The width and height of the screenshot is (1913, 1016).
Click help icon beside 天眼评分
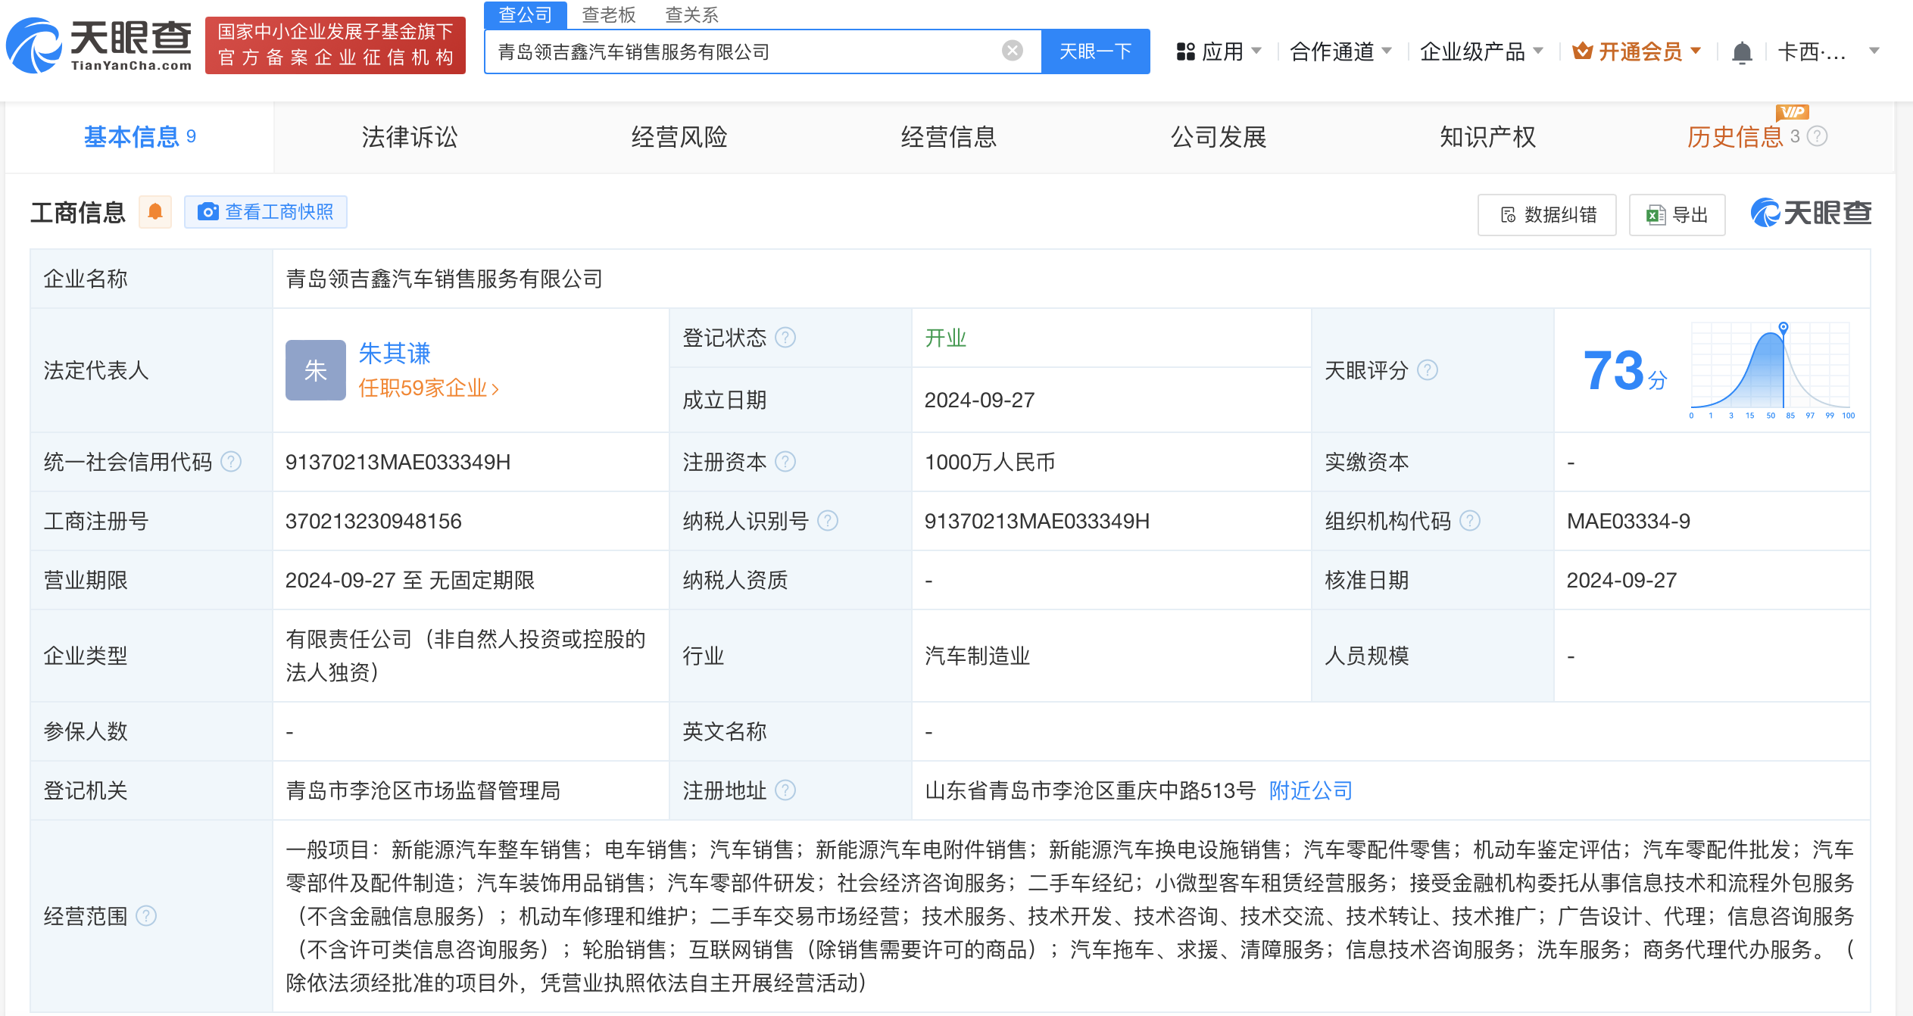click(1428, 370)
